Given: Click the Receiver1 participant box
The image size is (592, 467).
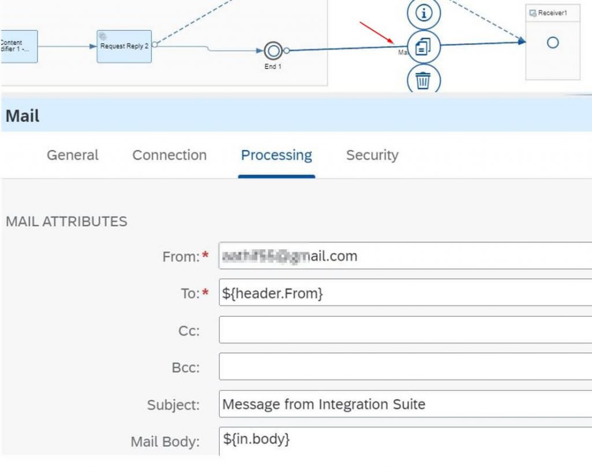Looking at the screenshot, I should tap(553, 42).
